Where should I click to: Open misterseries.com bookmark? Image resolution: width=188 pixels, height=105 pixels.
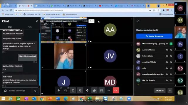tap(70, 14)
